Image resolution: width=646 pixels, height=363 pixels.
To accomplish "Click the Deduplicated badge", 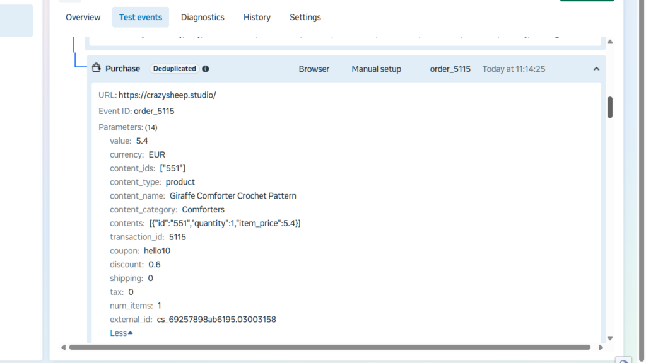I will pyautogui.click(x=173, y=69).
